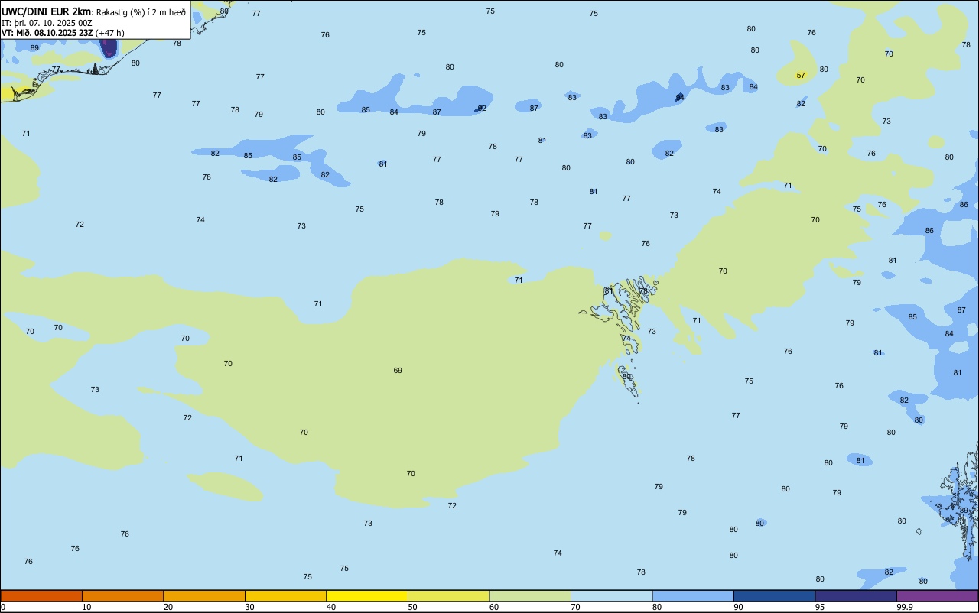The width and height of the screenshot is (979, 613).
Task: Click the 50–60 pale yellow legend swatch
Action: tap(448, 595)
